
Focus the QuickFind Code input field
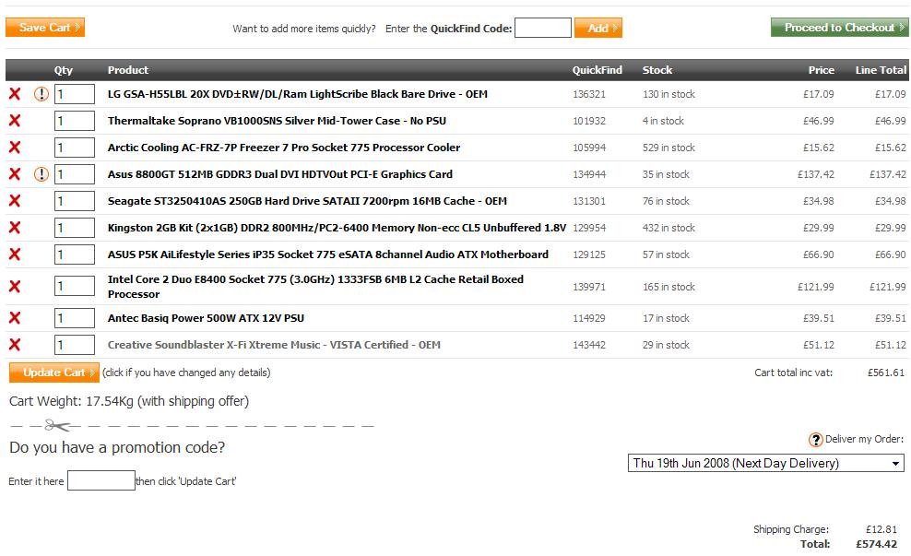pos(543,28)
